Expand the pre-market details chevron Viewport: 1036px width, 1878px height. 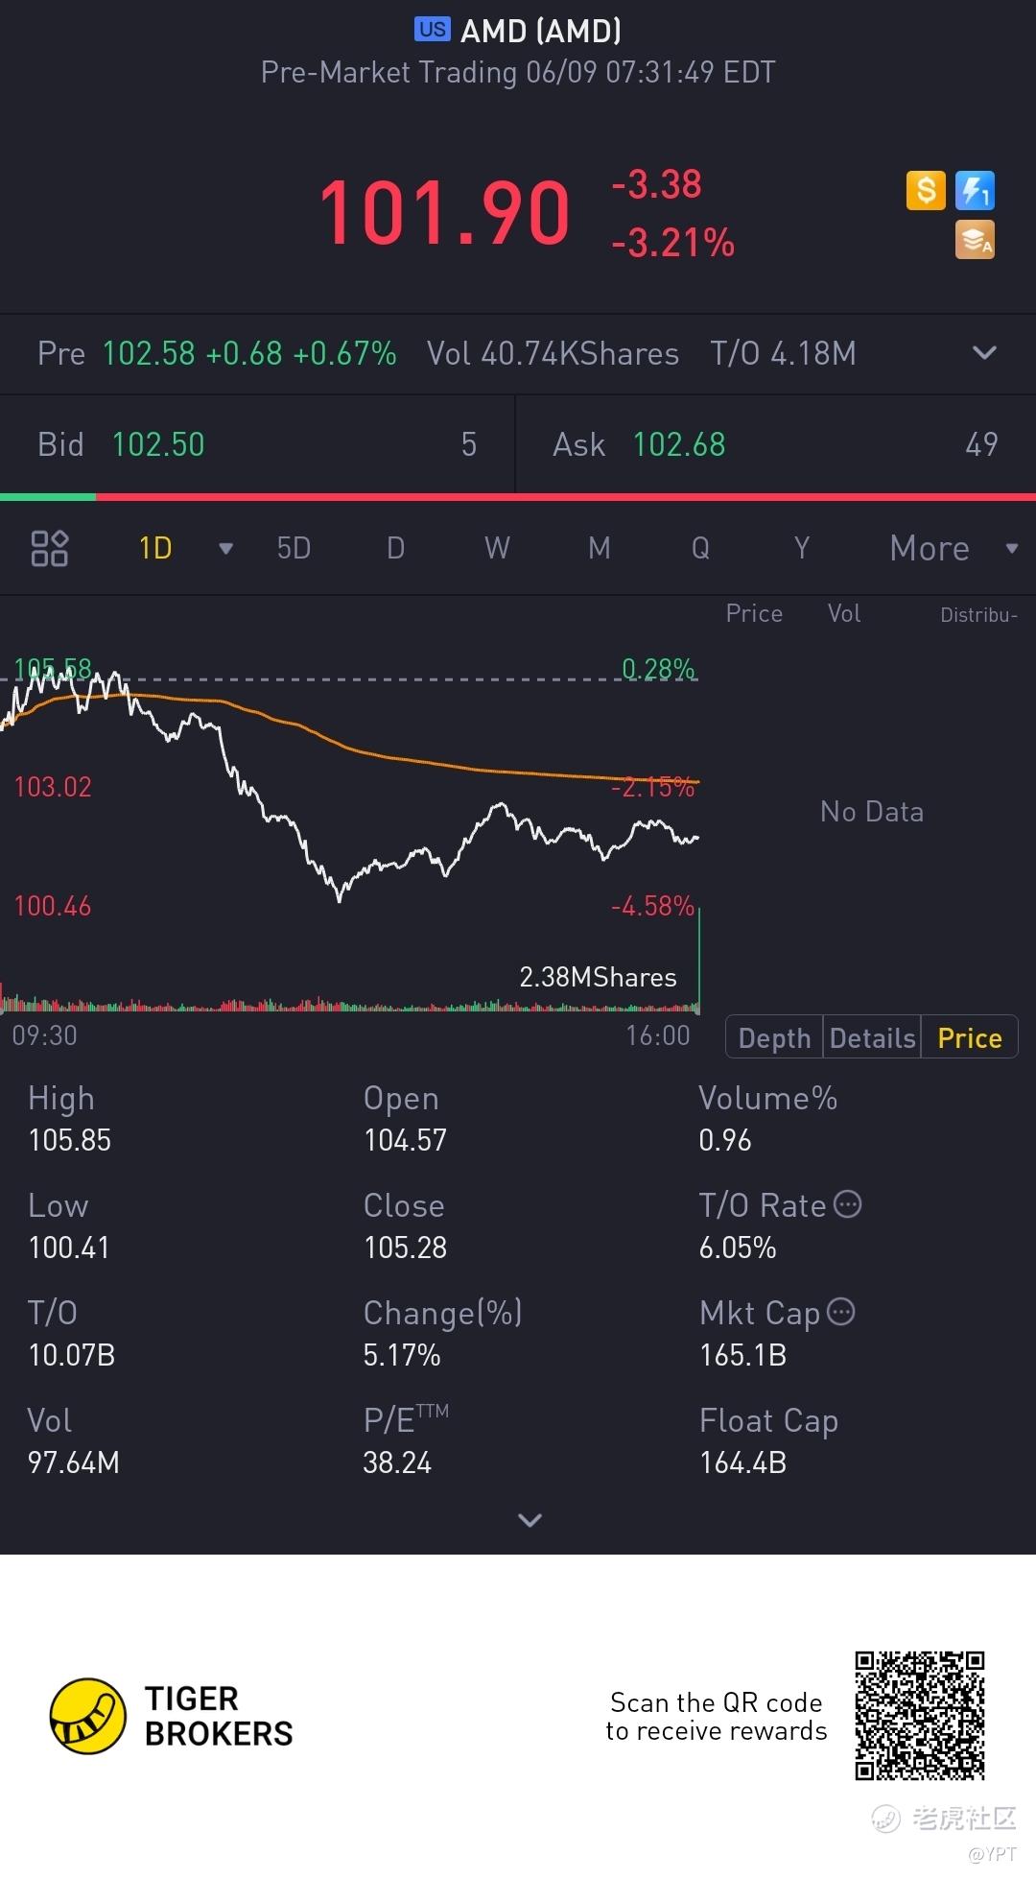pyautogui.click(x=985, y=353)
